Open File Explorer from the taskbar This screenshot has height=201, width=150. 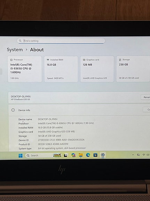tap(81, 155)
